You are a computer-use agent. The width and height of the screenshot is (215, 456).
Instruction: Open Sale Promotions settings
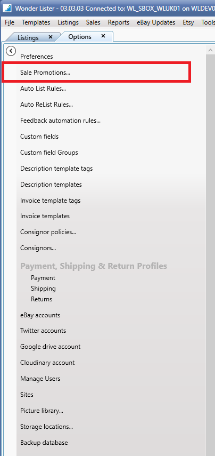click(x=45, y=73)
